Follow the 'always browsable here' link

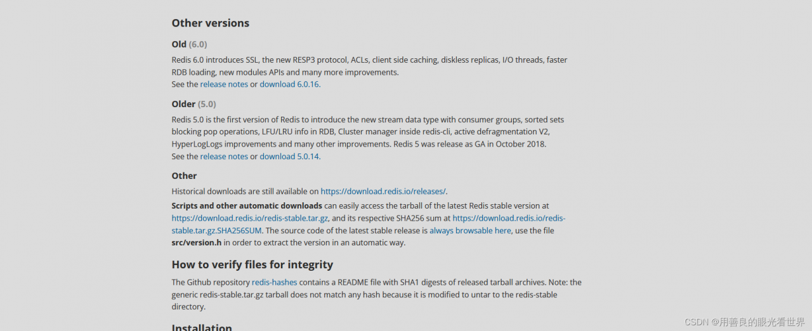coord(469,231)
